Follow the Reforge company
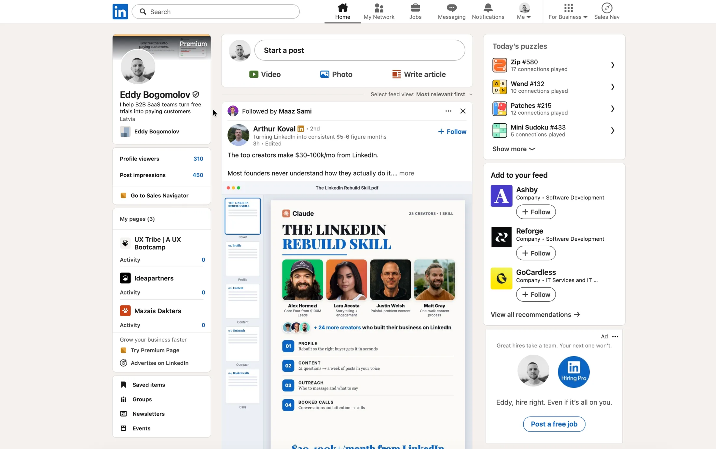This screenshot has height=449, width=716. click(x=536, y=253)
